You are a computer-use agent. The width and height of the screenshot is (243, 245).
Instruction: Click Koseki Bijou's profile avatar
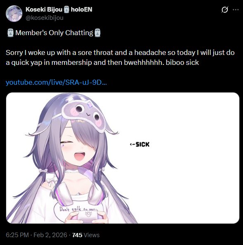pos(14,14)
